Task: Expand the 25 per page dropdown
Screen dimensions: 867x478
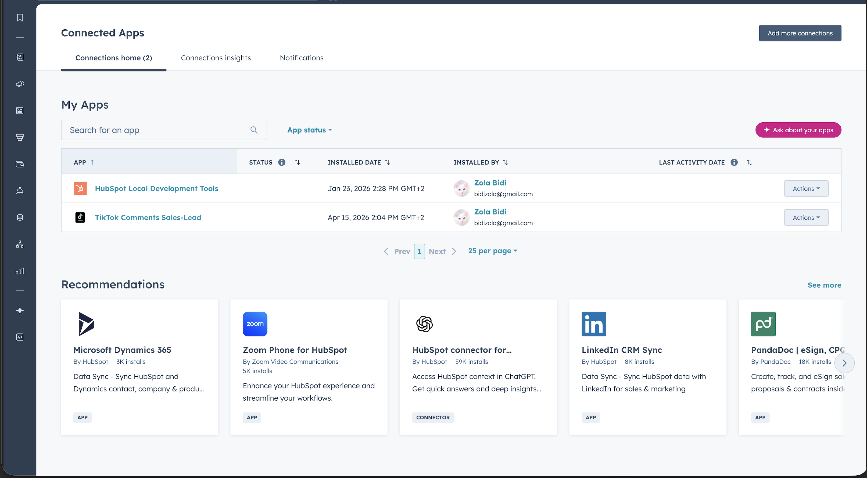Action: pyautogui.click(x=493, y=251)
